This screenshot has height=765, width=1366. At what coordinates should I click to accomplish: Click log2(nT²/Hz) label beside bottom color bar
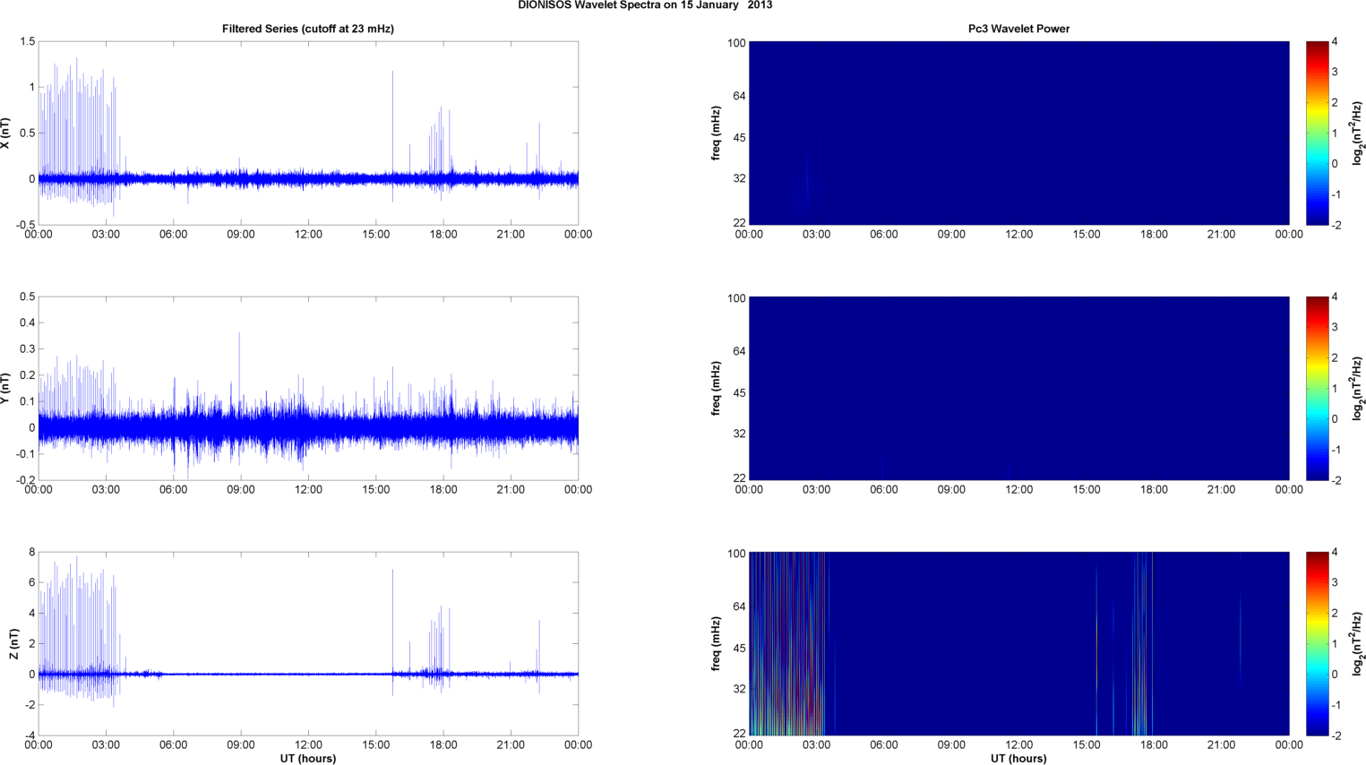(x=1358, y=644)
